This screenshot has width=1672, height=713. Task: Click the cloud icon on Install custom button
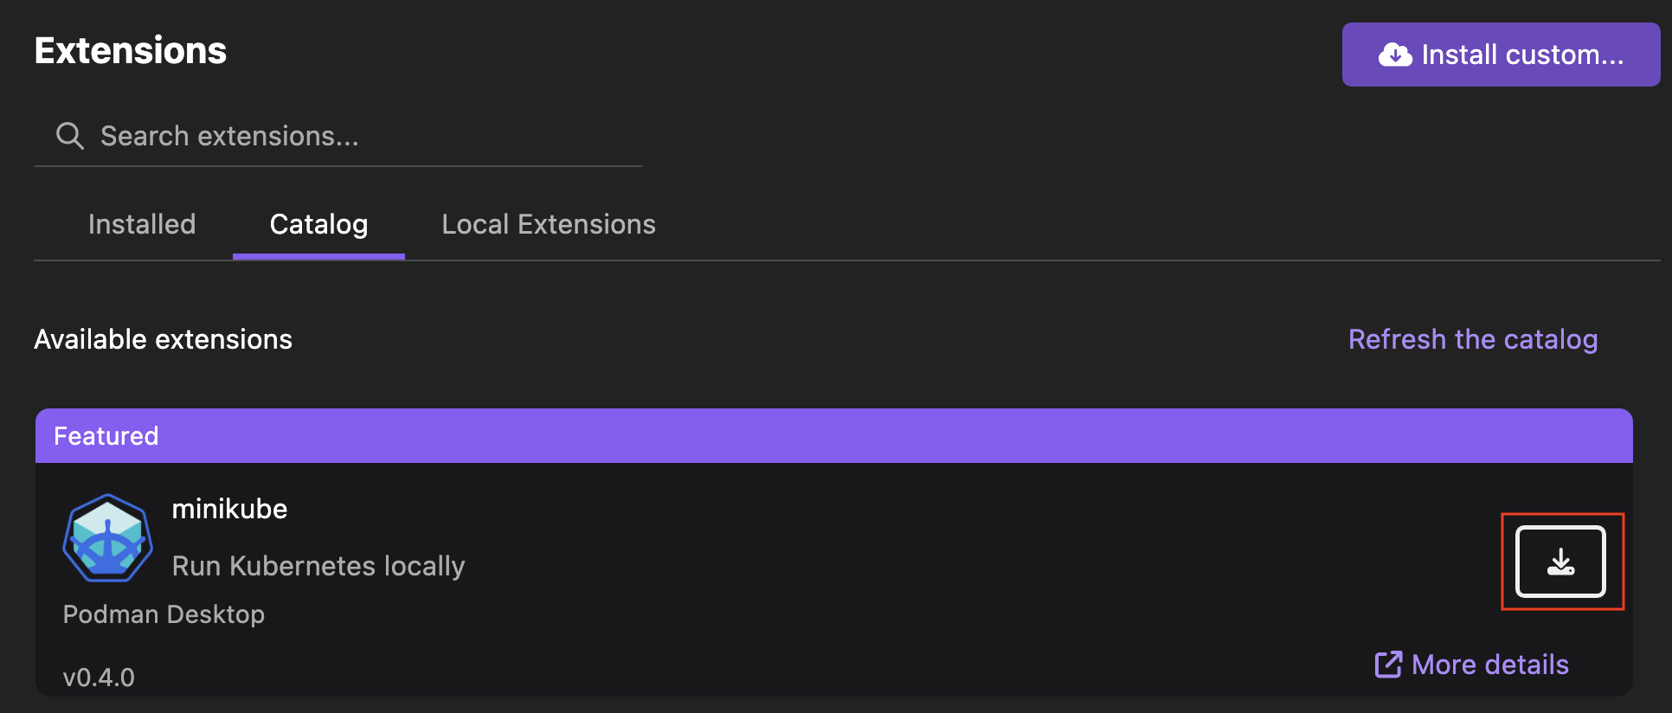point(1394,54)
